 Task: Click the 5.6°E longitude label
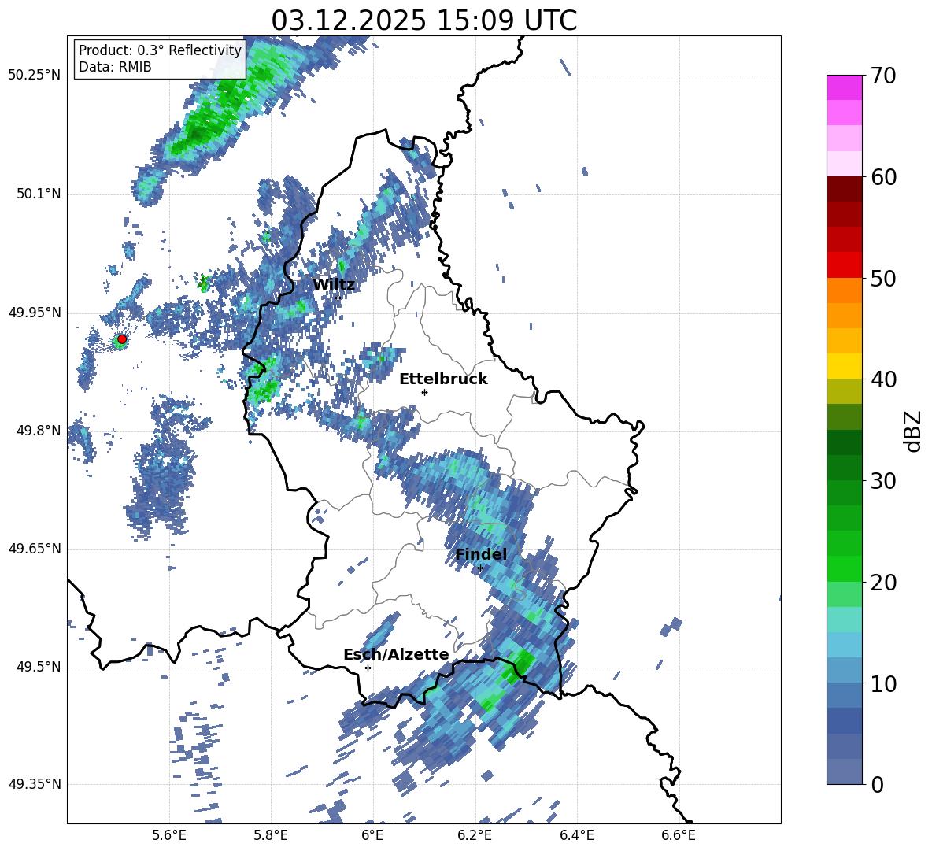(169, 836)
